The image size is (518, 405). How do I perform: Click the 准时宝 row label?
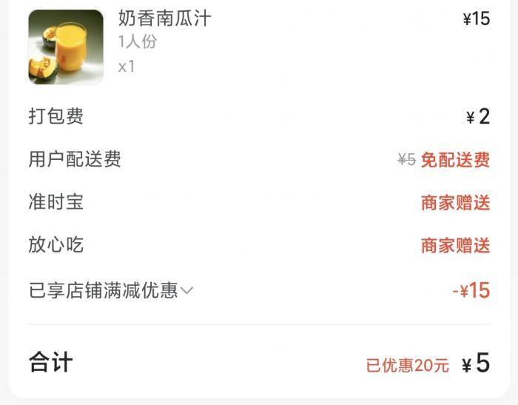click(55, 202)
